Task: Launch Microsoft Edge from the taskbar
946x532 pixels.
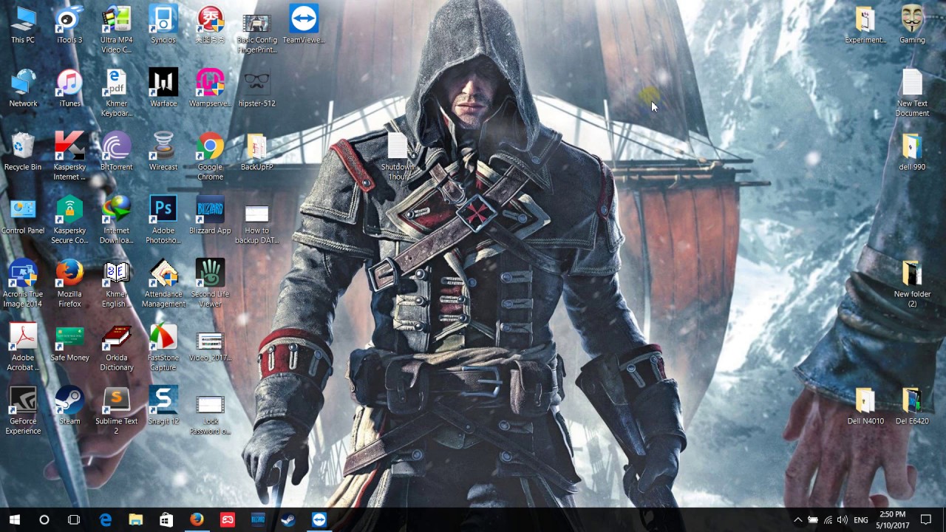Action: 105,520
